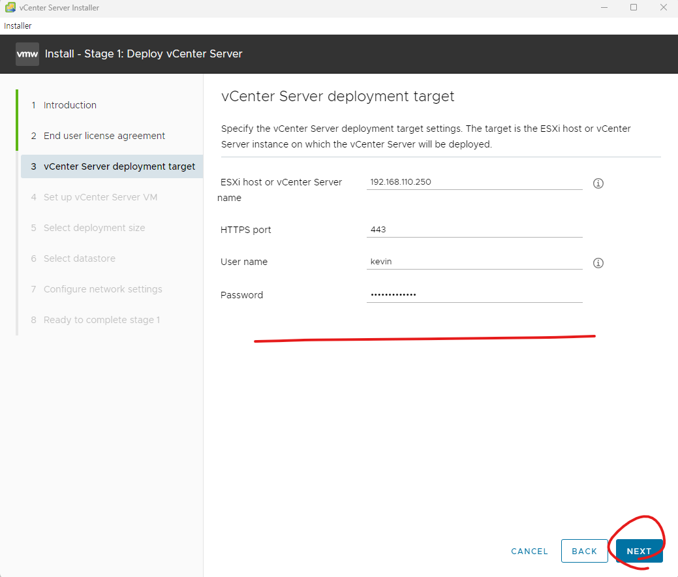Focus the ESXi host or vCenter Server name field
678x577 pixels.
pos(474,182)
